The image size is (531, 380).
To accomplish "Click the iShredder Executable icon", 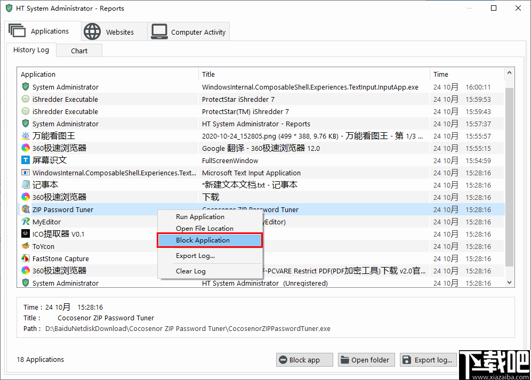I will (25, 99).
